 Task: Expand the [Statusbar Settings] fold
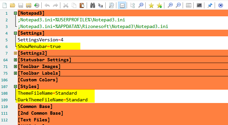[x=15, y=60]
